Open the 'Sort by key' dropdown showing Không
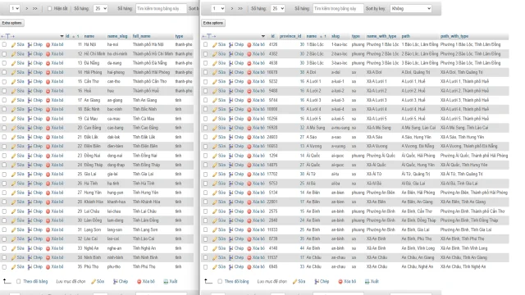The width and height of the screenshot is (525, 295). 411,8
